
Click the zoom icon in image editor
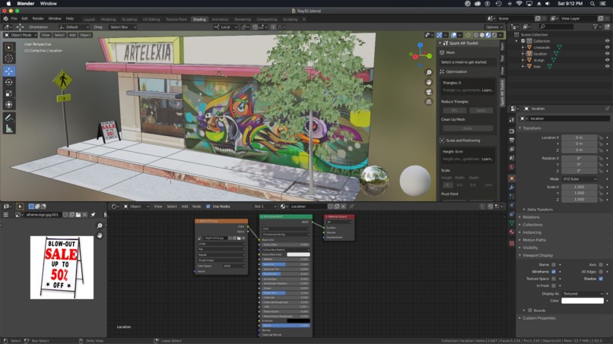coord(100,226)
